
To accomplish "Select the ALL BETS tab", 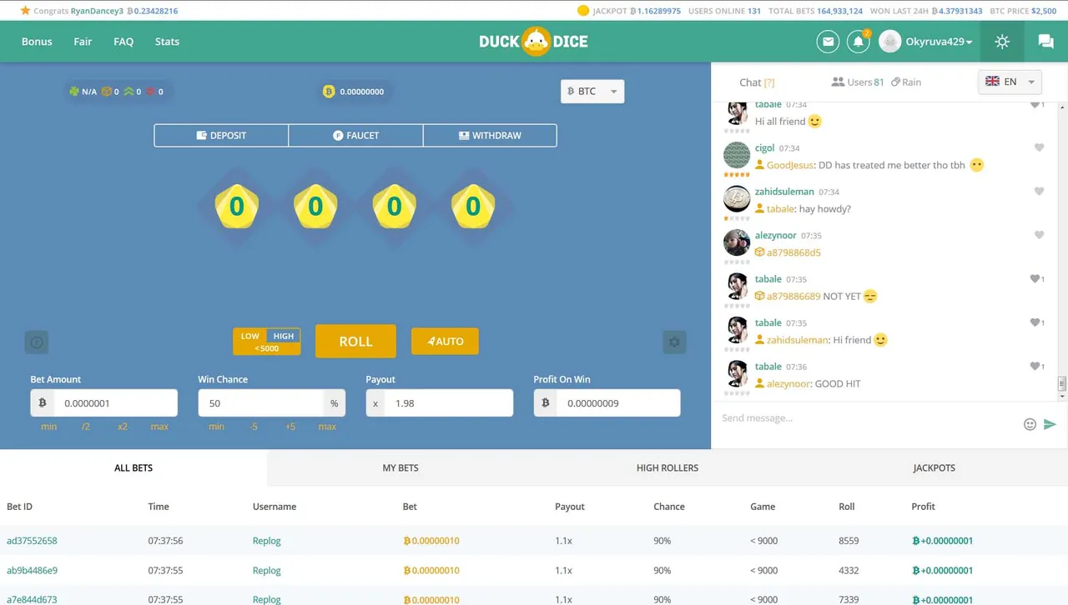I will [x=133, y=467].
